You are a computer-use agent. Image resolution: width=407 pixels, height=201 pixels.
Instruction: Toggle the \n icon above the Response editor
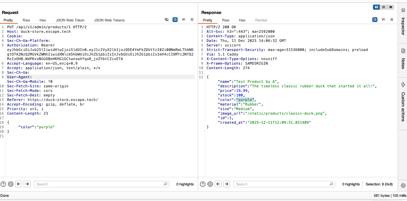click(383, 19)
